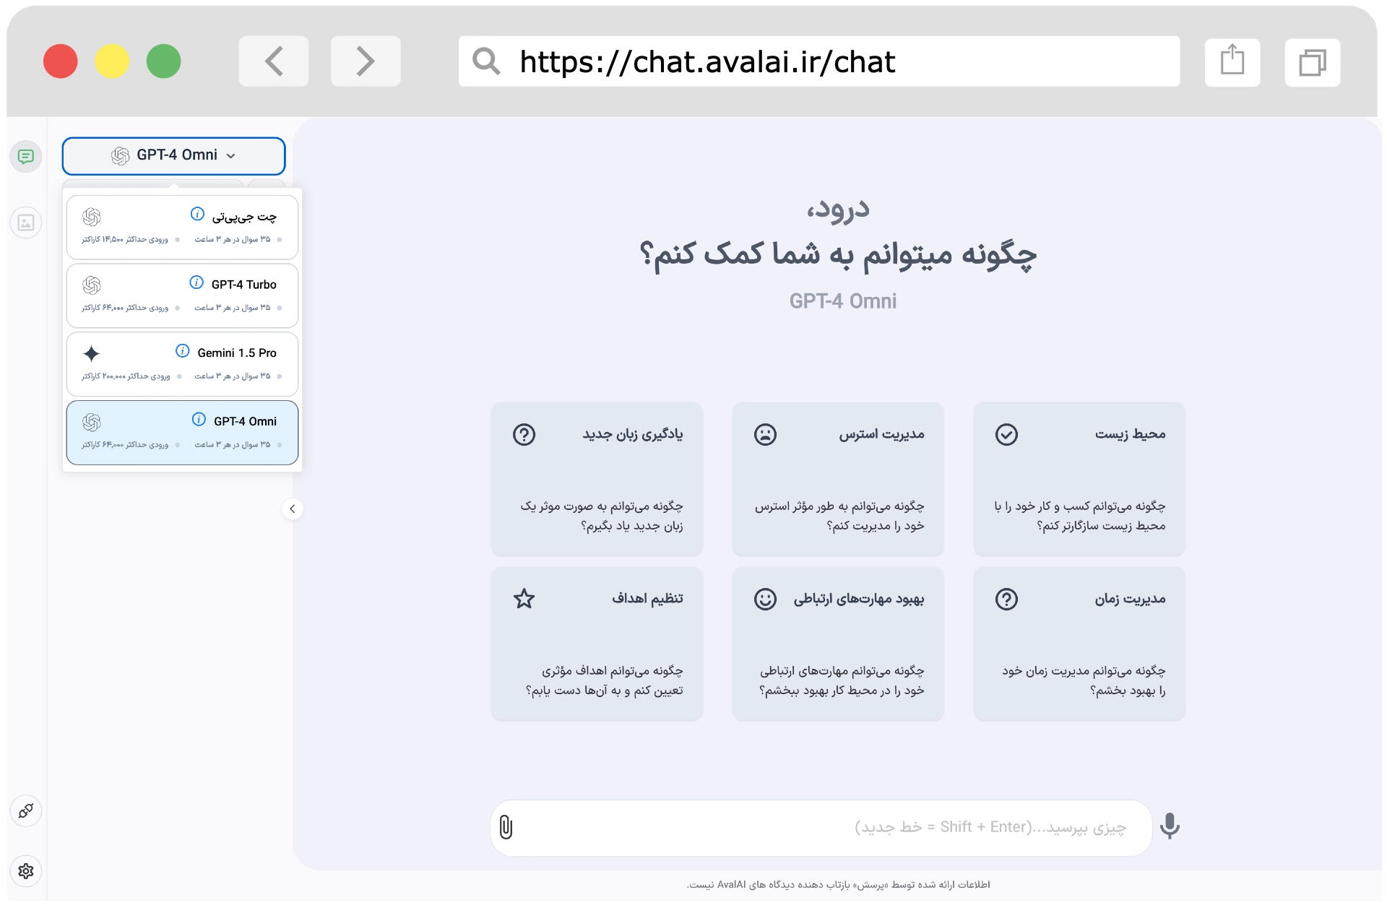Go forward with the browser forward arrow
1387x908 pixels.
(366, 61)
